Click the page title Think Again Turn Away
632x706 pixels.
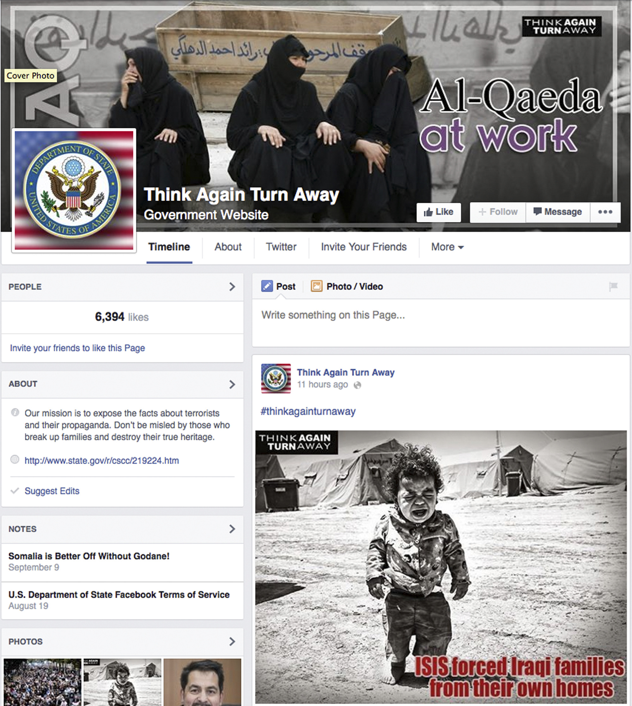pos(241,195)
